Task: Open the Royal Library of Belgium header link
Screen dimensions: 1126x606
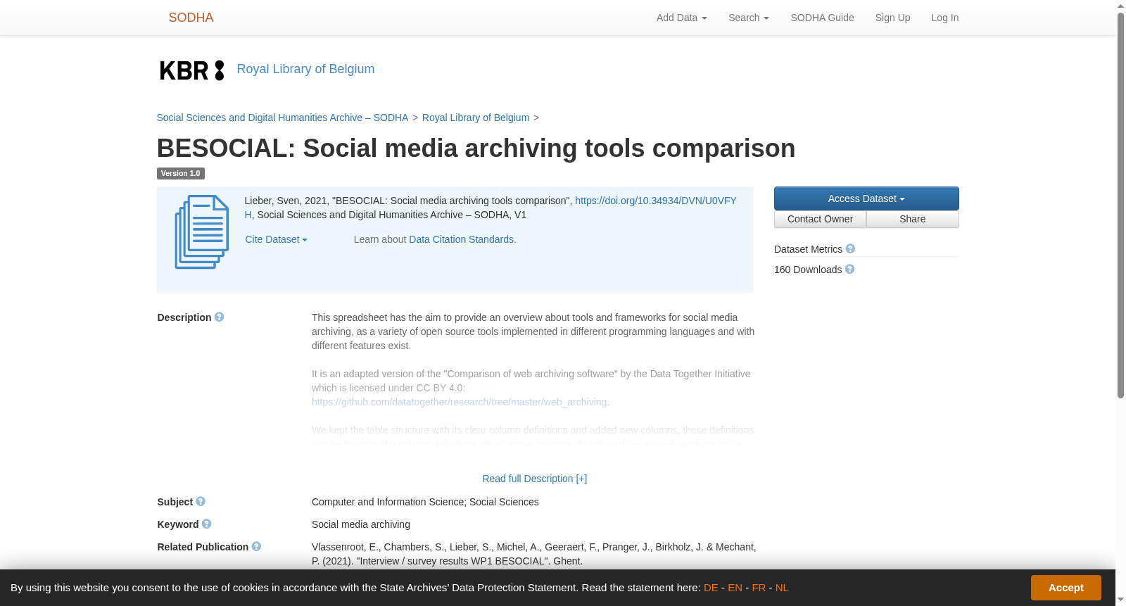Action: [305, 69]
